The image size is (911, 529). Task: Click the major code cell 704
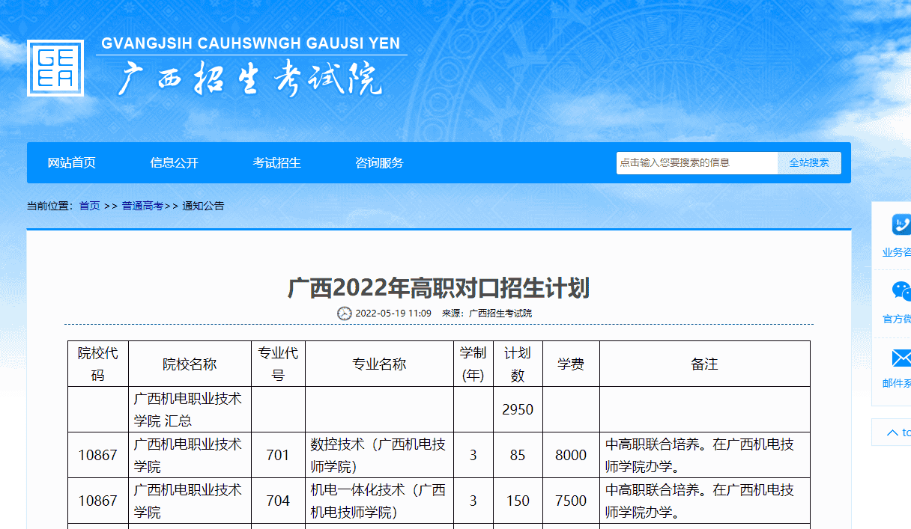tap(278, 501)
